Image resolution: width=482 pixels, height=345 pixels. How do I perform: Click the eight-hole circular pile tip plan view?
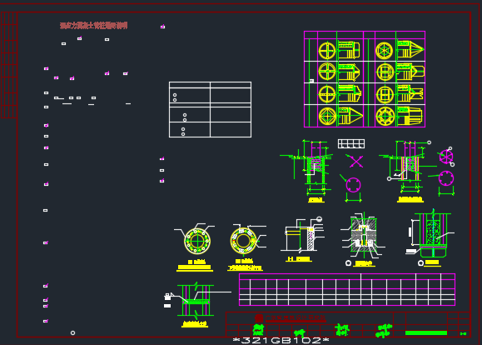coord(385,117)
